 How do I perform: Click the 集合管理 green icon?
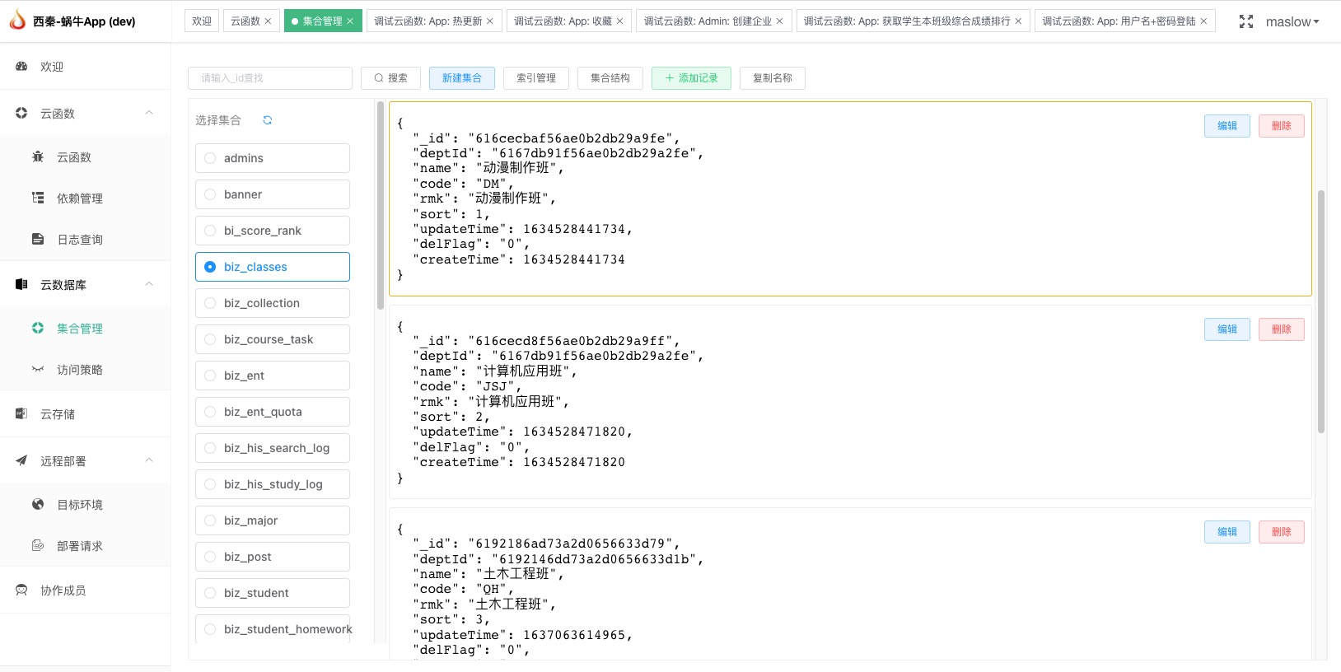(38, 328)
